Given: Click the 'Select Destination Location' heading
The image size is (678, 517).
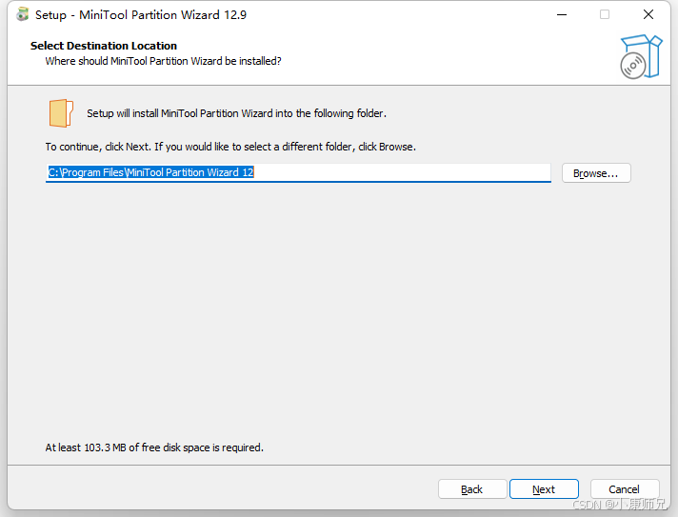Looking at the screenshot, I should 104,46.
